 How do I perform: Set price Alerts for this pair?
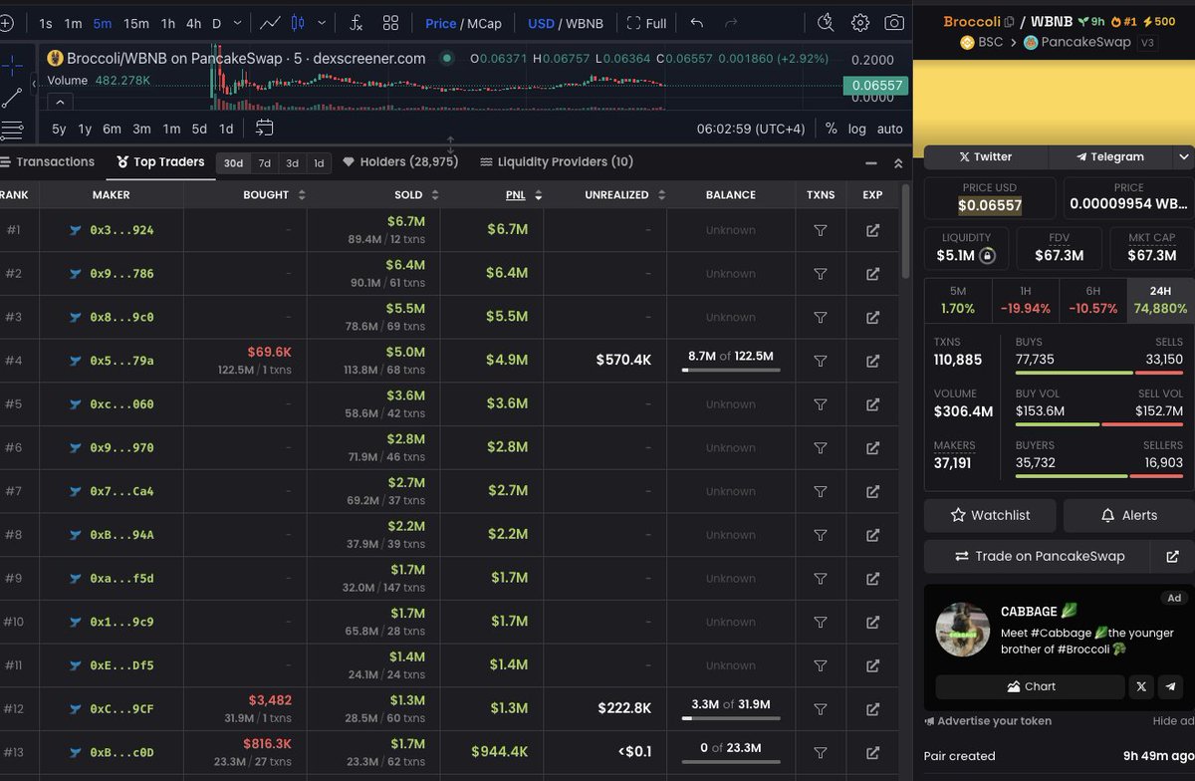click(1128, 515)
